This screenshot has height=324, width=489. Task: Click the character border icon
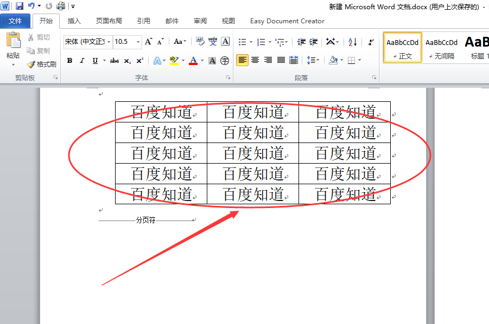pyautogui.click(x=225, y=41)
